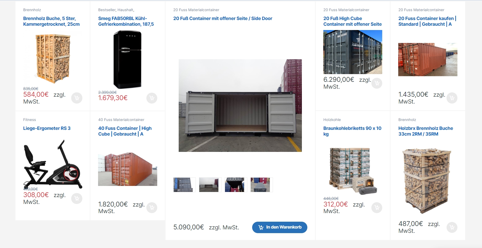Open the Liege-Ergometer RS 3 product link
The height and width of the screenshot is (248, 482).
click(47, 128)
